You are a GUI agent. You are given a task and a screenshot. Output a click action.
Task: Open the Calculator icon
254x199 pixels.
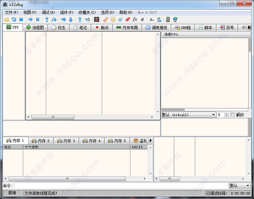pyautogui.click(x=168, y=19)
